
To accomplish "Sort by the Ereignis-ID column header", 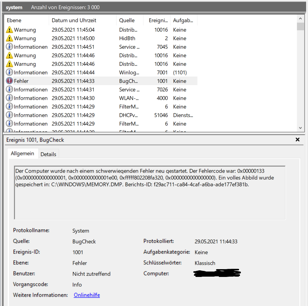I will (x=157, y=20).
